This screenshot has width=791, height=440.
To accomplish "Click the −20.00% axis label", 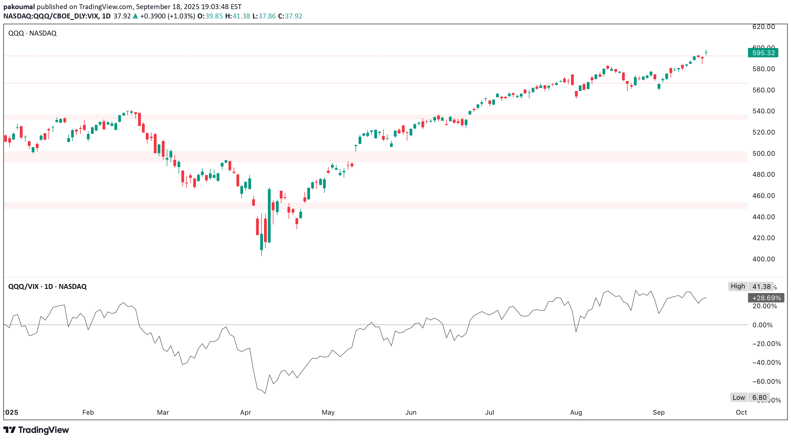I will tap(766, 344).
